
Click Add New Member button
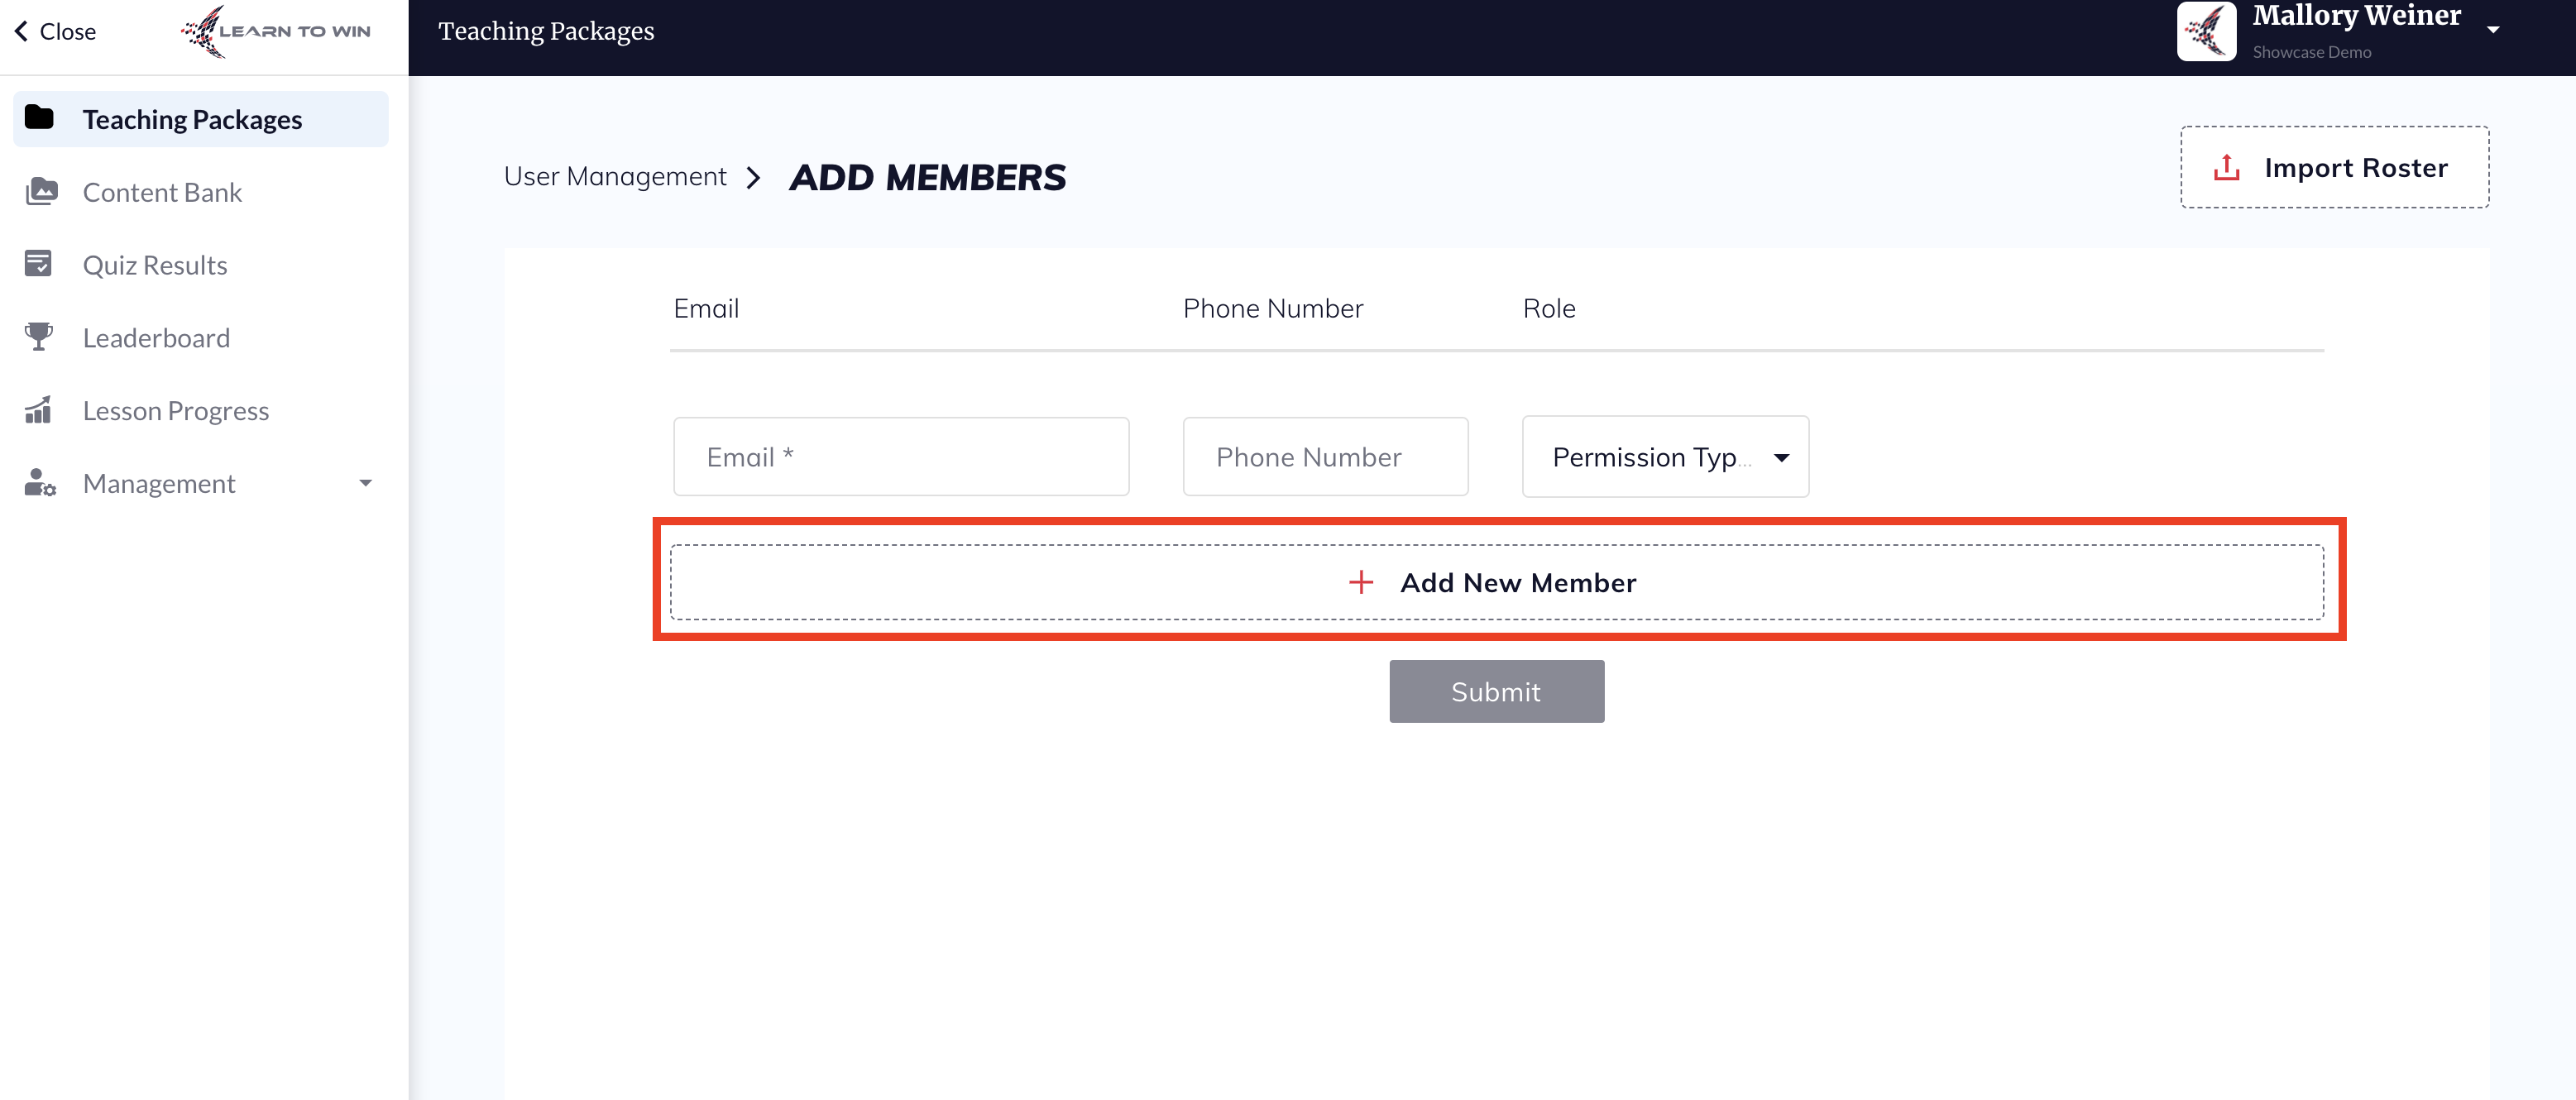click(x=1497, y=582)
